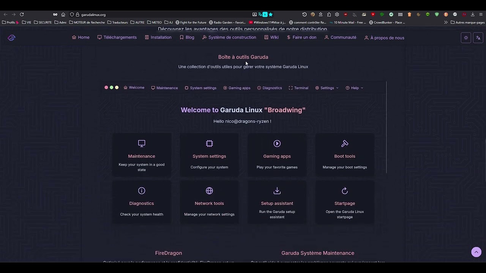Click the red window dot
Viewport: 486px width, 273px height.
point(106,88)
